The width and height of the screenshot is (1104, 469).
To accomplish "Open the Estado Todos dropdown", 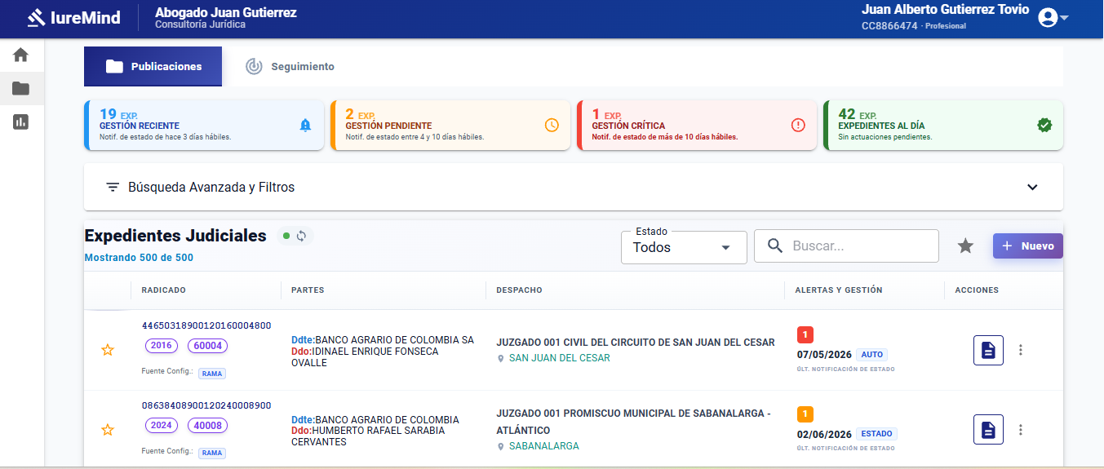I will [x=684, y=247].
